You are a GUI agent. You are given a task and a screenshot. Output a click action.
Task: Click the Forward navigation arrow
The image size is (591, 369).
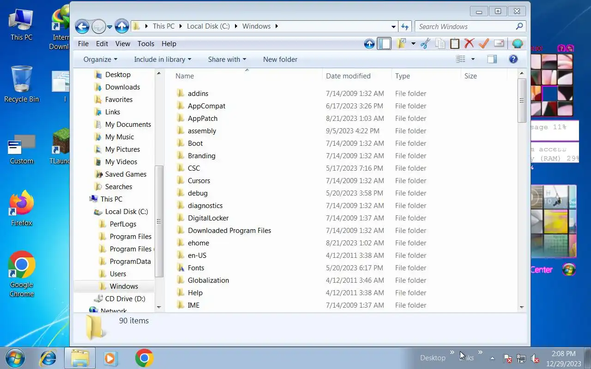click(98, 26)
